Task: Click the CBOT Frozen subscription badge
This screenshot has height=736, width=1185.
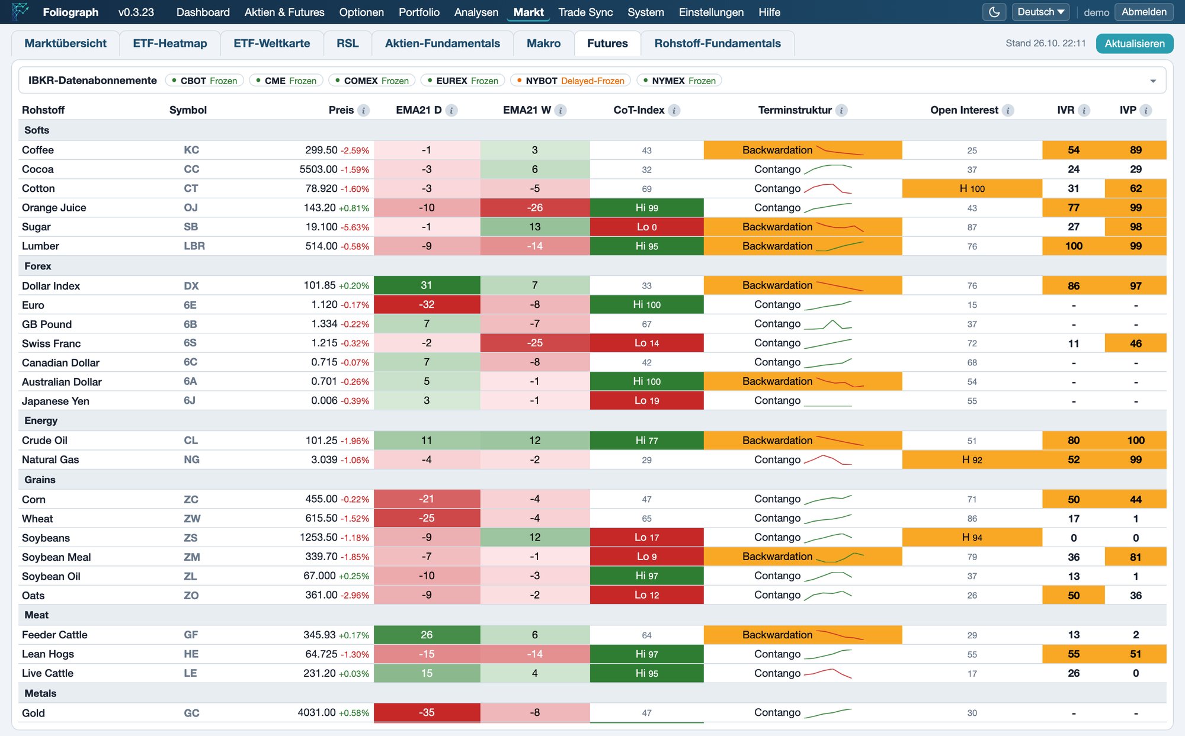Action: pyautogui.click(x=204, y=81)
